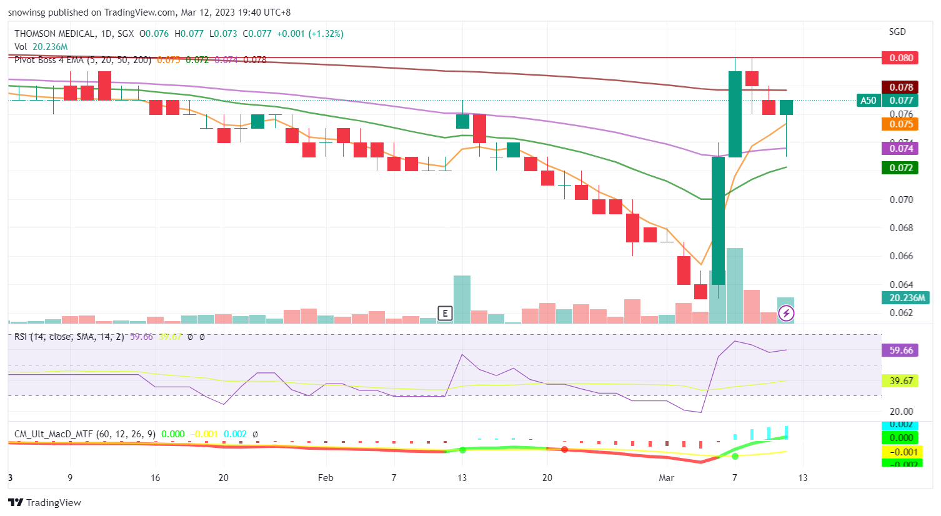Click the cyan 0.002 MACD histogram label
The width and height of the screenshot is (941, 516).
click(x=900, y=425)
